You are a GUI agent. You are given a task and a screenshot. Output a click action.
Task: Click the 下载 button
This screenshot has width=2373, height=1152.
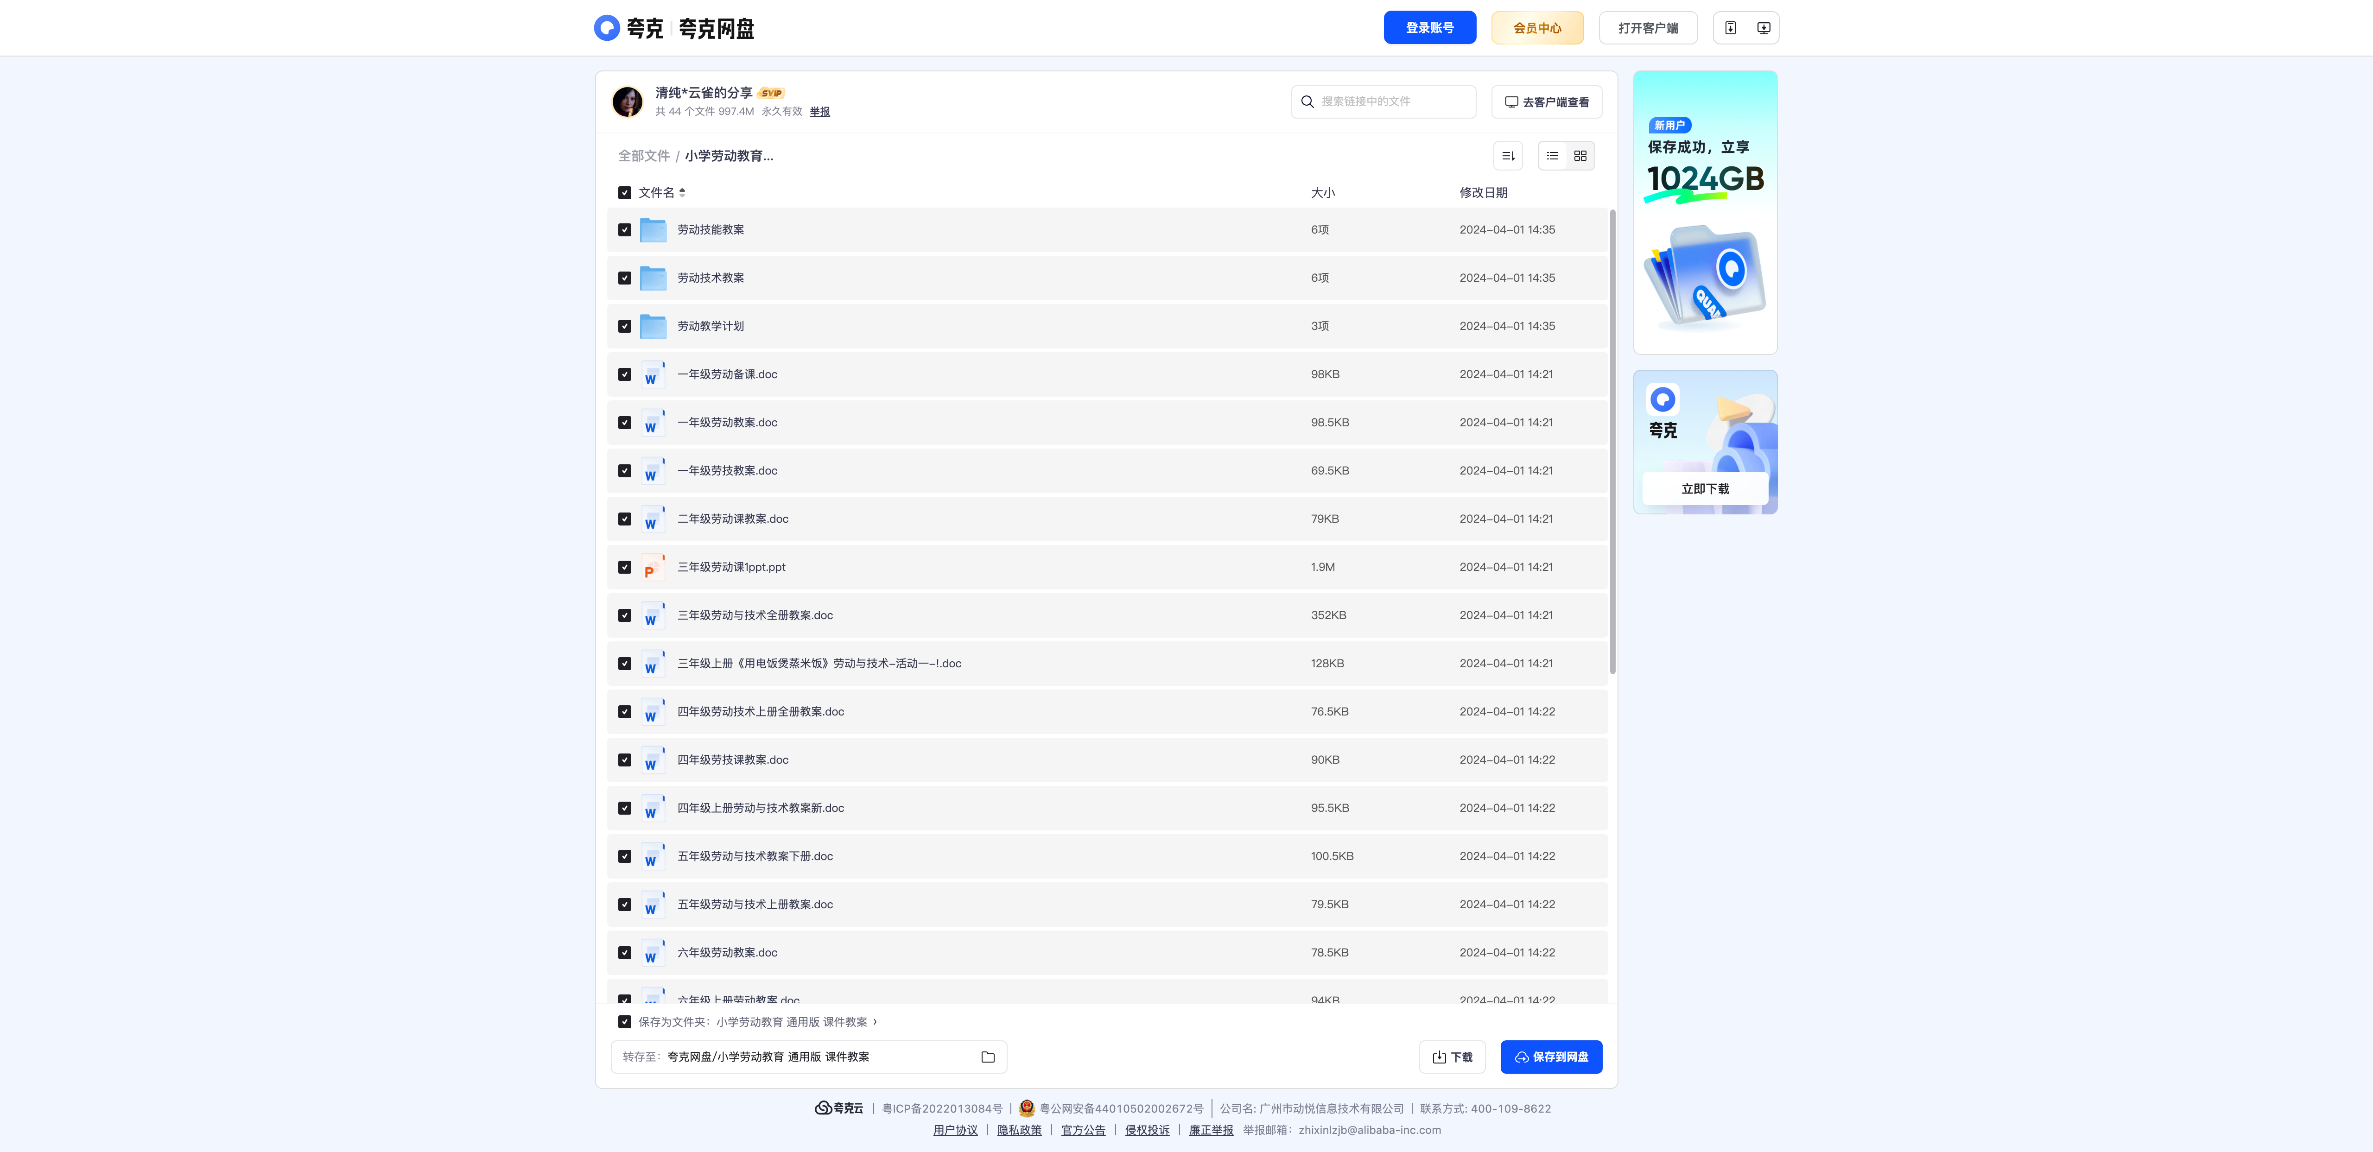(x=1453, y=1057)
